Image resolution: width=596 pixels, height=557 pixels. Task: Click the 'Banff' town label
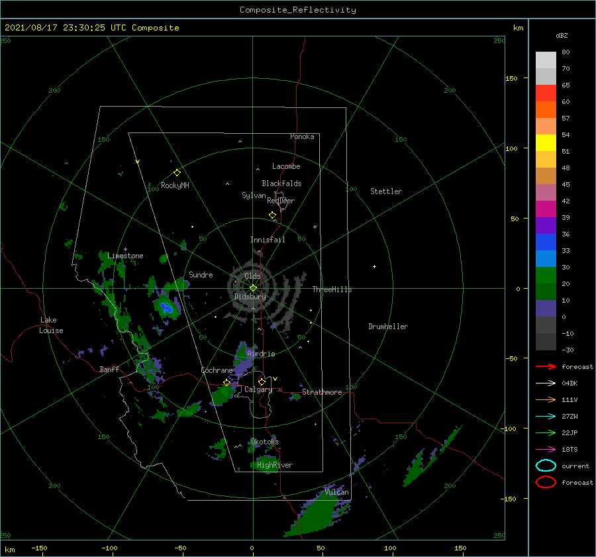109,369
